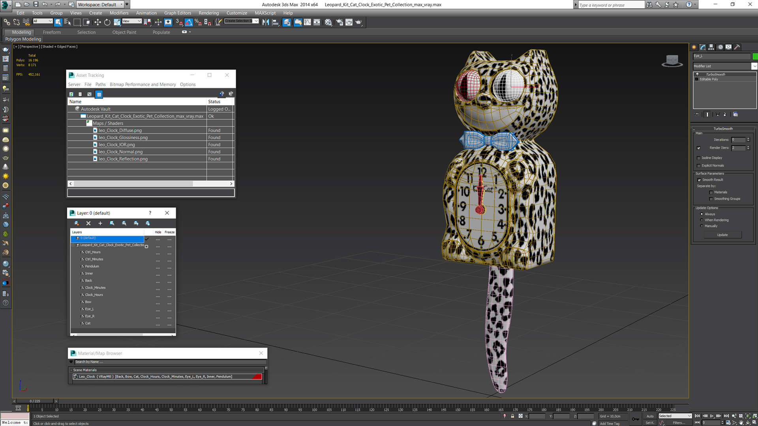This screenshot has height=426, width=758.
Task: Click the Render Production teapot icon
Action: click(x=358, y=22)
